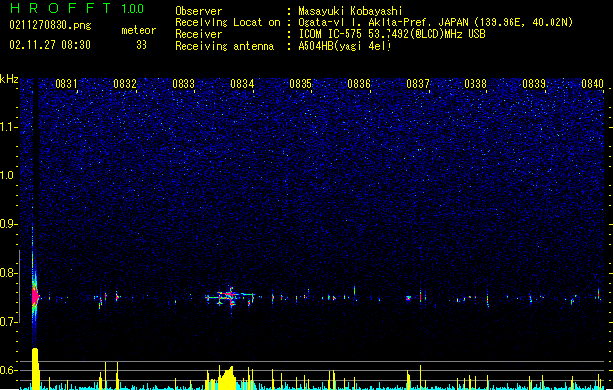Screen dimensions: 614x390
Task: Click the antenna text A504HB(yagi 4el)
Action: 345,46
